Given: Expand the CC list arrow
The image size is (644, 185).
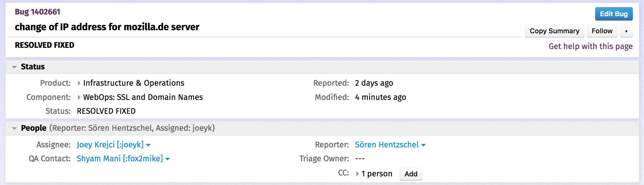Looking at the screenshot, I should pyautogui.click(x=358, y=174).
